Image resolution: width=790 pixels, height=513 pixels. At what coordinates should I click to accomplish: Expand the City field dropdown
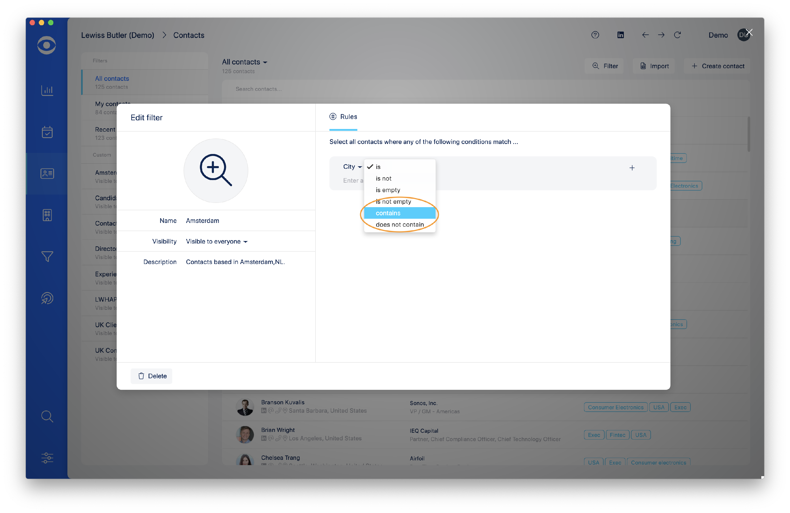coord(352,167)
